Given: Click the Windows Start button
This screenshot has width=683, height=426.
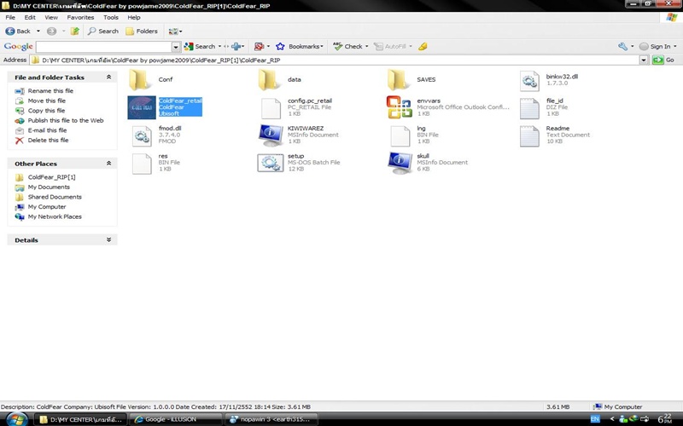Looking at the screenshot, I should [x=16, y=419].
